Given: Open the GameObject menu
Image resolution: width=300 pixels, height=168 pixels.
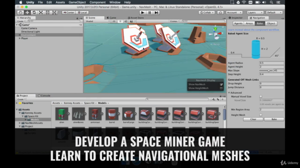Looking at the screenshot, I should [77, 2].
